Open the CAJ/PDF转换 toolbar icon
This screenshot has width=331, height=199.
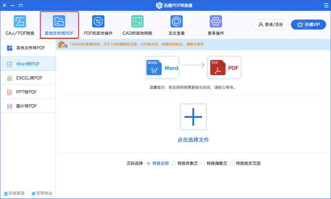20,21
